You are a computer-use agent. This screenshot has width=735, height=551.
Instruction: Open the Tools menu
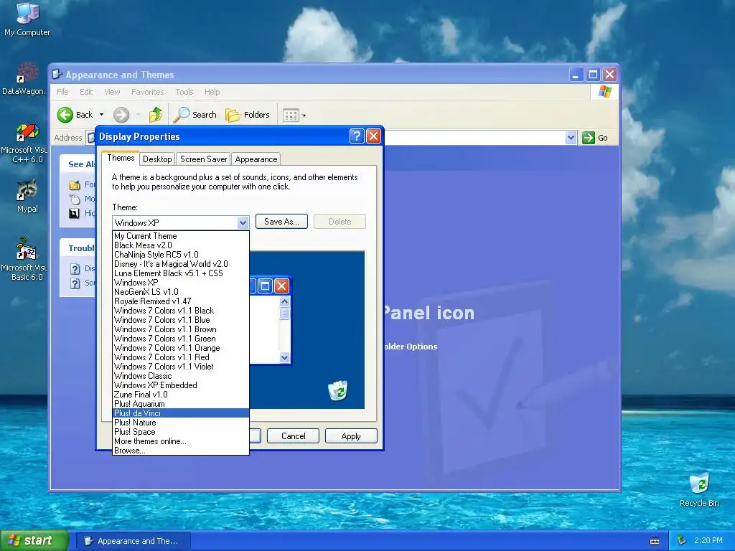(x=184, y=92)
